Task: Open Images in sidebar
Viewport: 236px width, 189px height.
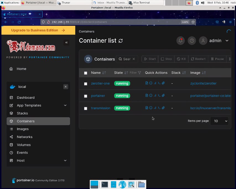Action: pyautogui.click(x=38, y=129)
